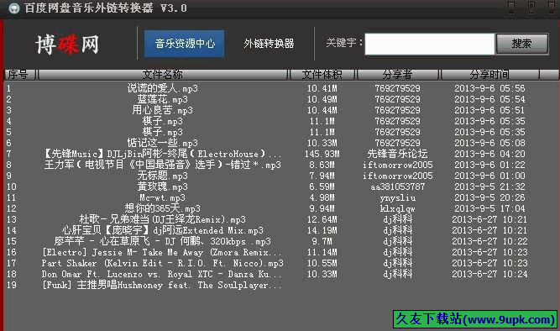Select 廖芊芊 - 心在草原飞 file
The width and height of the screenshot is (560, 331).
[163, 241]
